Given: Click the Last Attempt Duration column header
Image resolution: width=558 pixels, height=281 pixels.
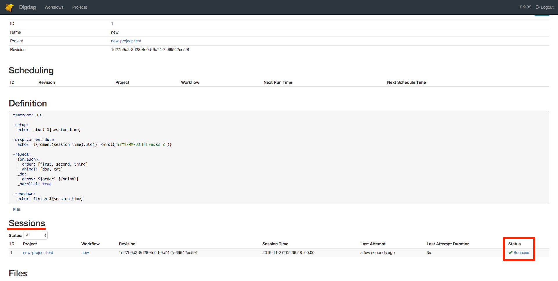Looking at the screenshot, I should tap(448, 244).
